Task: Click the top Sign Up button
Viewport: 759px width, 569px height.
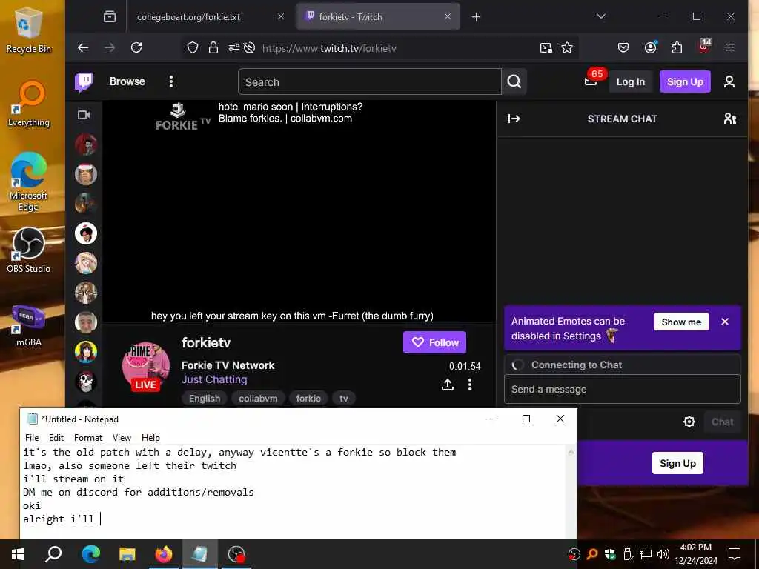Action: tap(685, 81)
